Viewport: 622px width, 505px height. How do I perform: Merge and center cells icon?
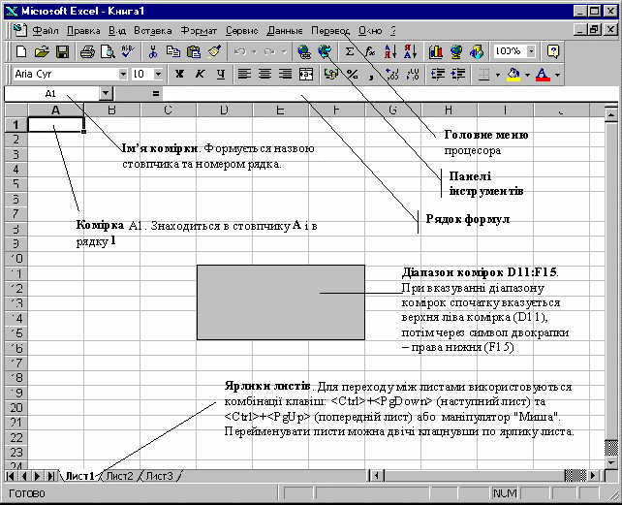coord(306,75)
